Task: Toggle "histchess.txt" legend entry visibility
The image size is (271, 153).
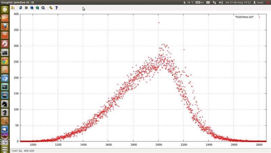Action: pos(244,17)
